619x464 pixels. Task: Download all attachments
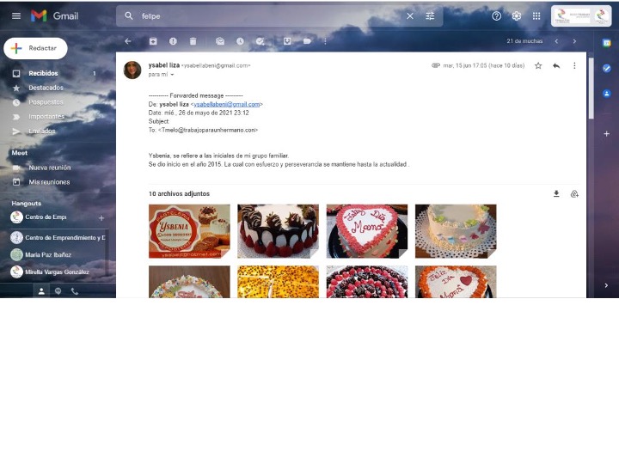[556, 194]
